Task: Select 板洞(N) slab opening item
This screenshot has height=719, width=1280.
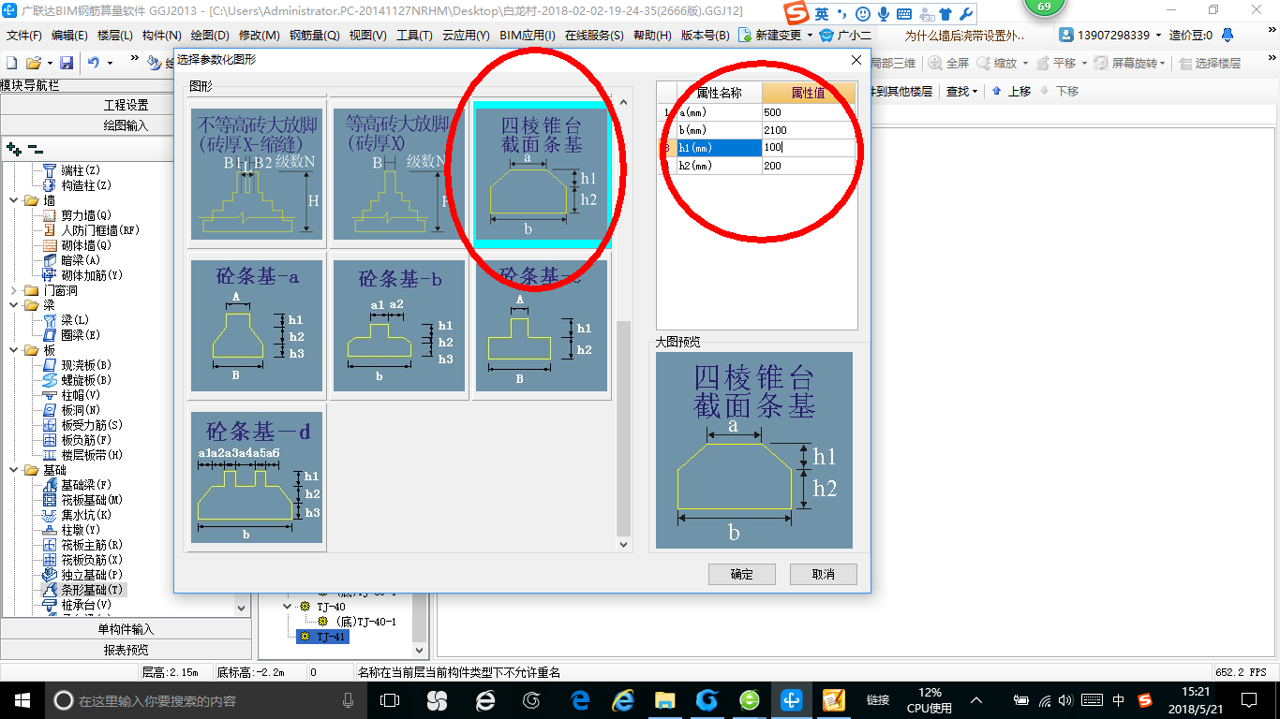Action: tap(80, 410)
